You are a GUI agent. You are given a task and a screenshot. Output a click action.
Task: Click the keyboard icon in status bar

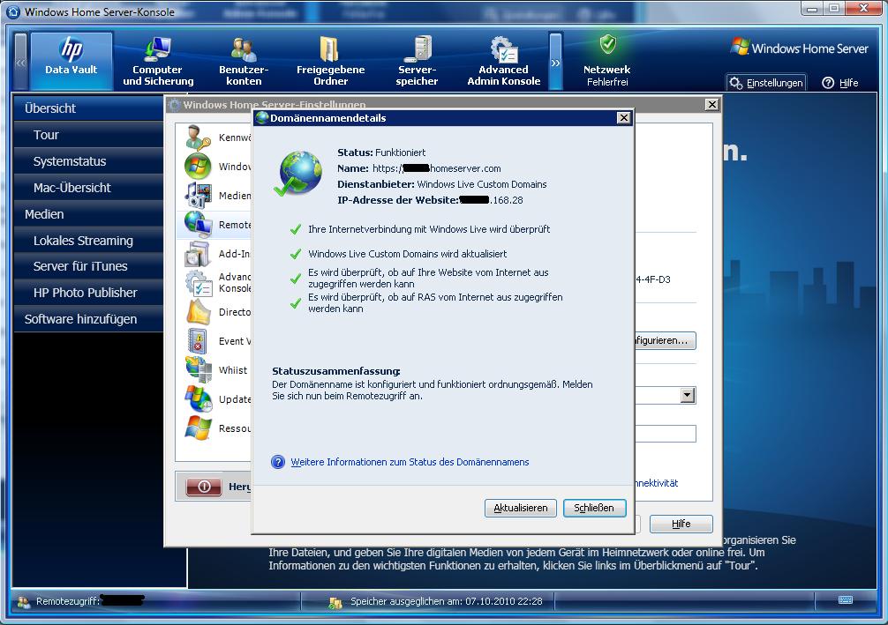pyautogui.click(x=846, y=600)
